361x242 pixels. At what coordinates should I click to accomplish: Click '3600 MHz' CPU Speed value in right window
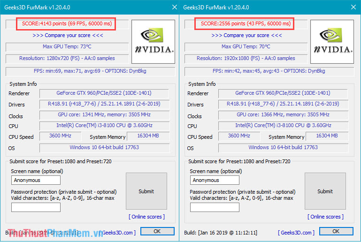[x=239, y=136]
